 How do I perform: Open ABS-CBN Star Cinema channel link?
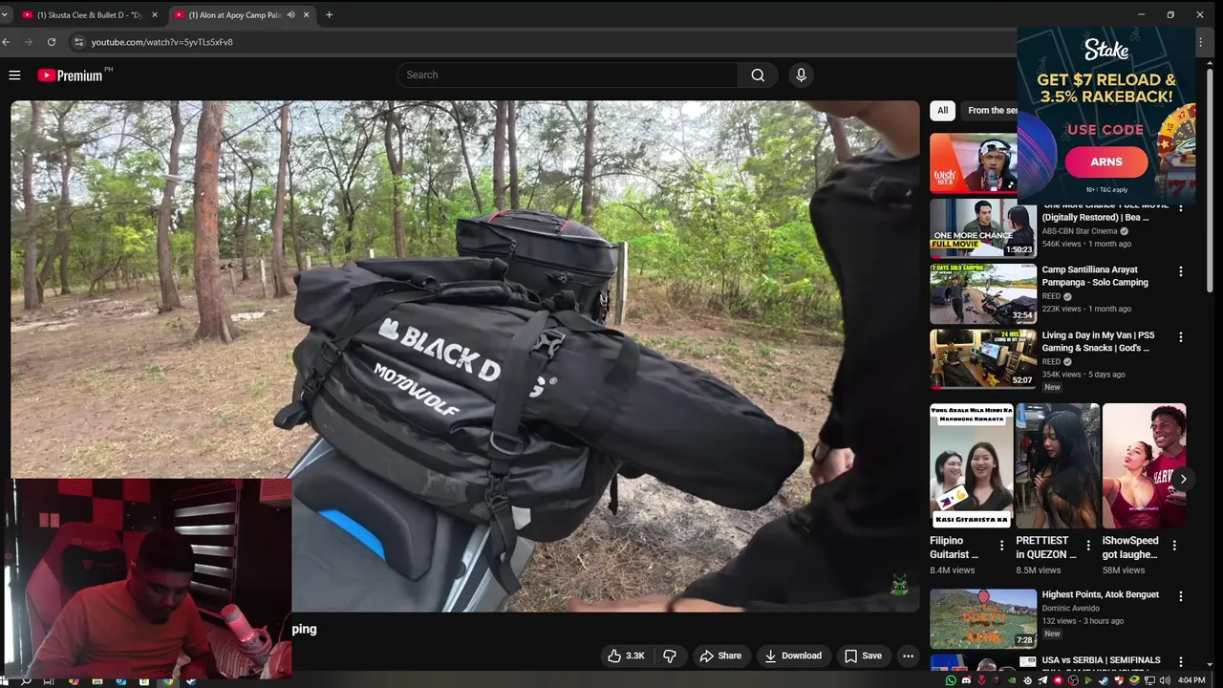[x=1080, y=231]
